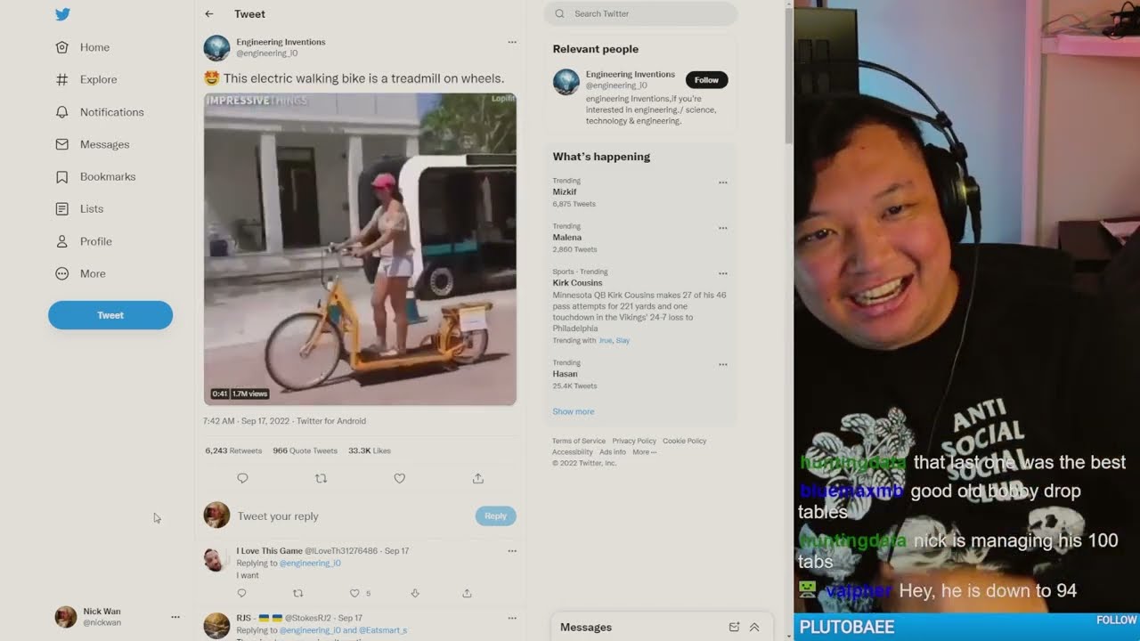Expand the Messages drawer with chevrons
The width and height of the screenshot is (1140, 641).
(754, 627)
